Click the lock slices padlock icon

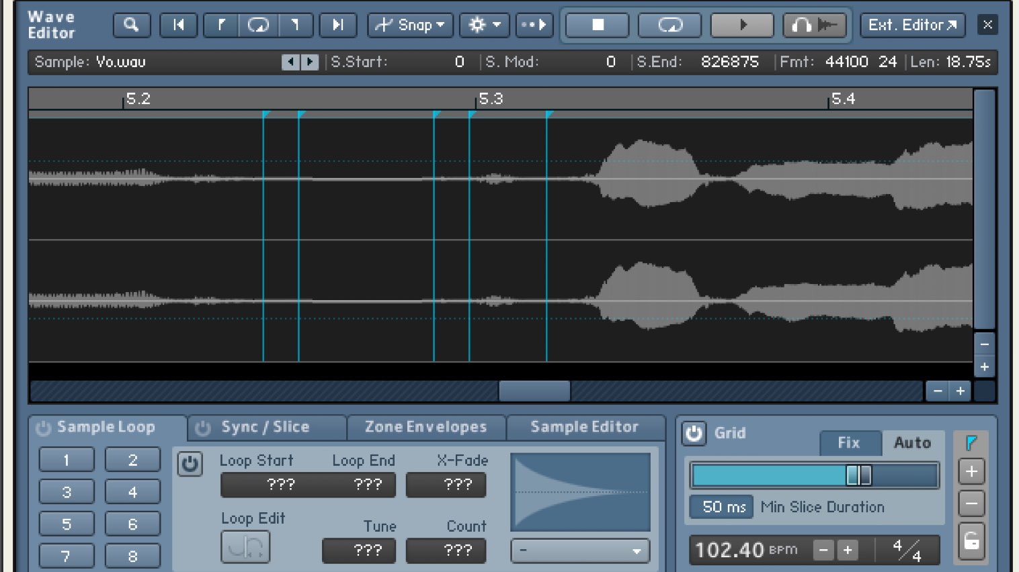[971, 541]
